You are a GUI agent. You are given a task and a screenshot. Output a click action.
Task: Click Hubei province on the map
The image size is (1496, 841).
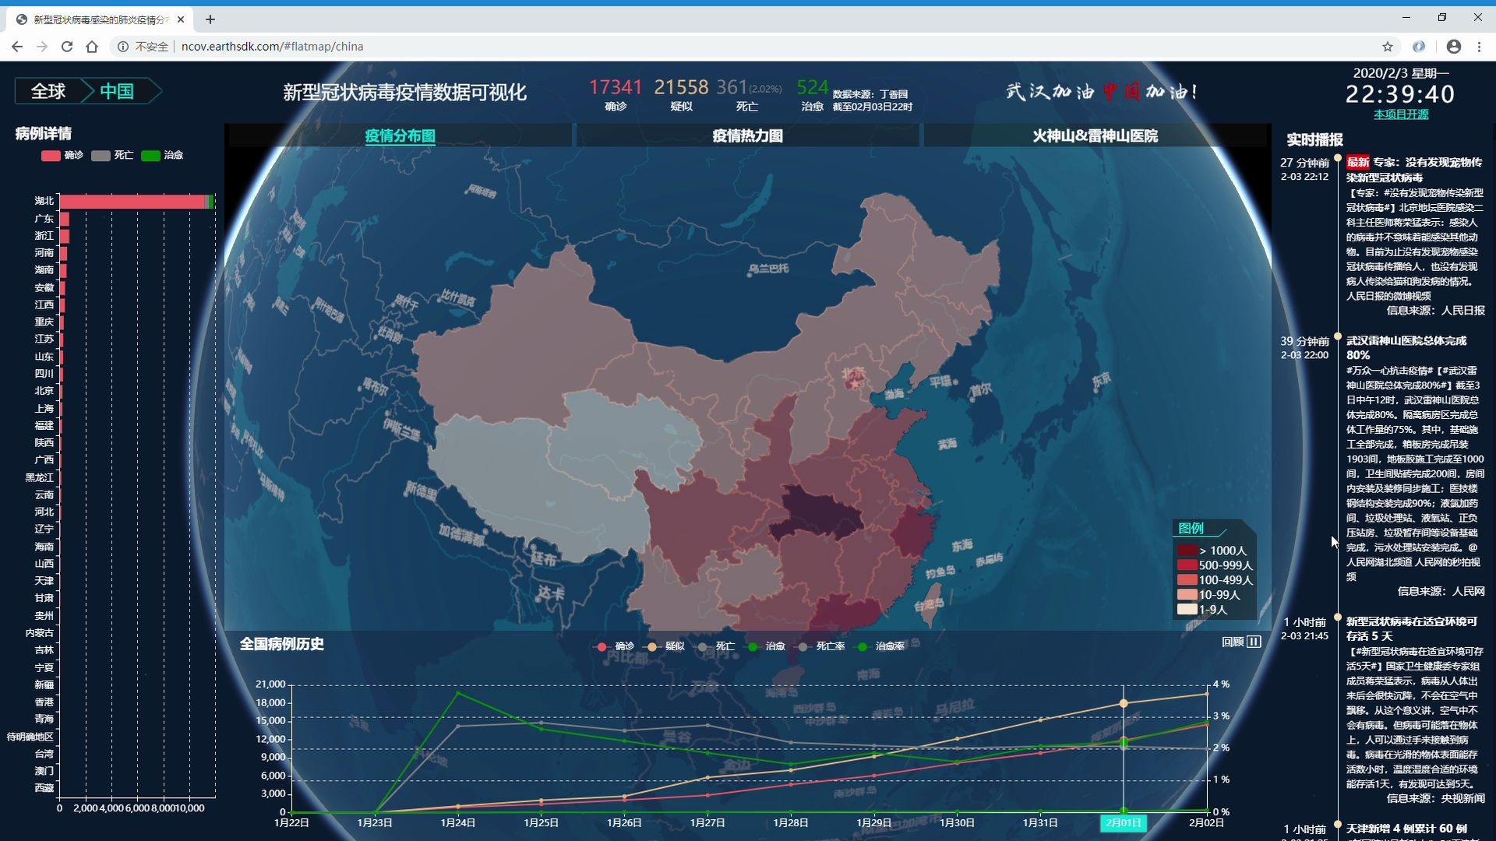pyautogui.click(x=817, y=514)
